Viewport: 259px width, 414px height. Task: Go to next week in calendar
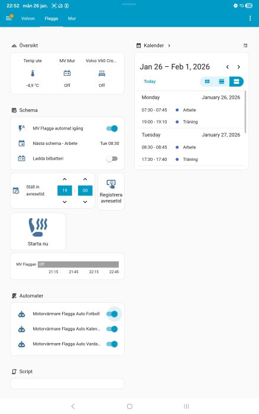click(239, 67)
